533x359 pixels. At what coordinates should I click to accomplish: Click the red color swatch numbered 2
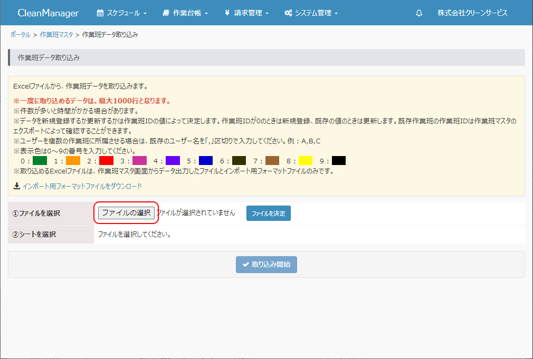[107, 160]
